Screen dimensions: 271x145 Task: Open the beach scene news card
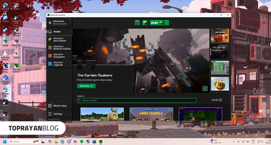tap(102, 114)
